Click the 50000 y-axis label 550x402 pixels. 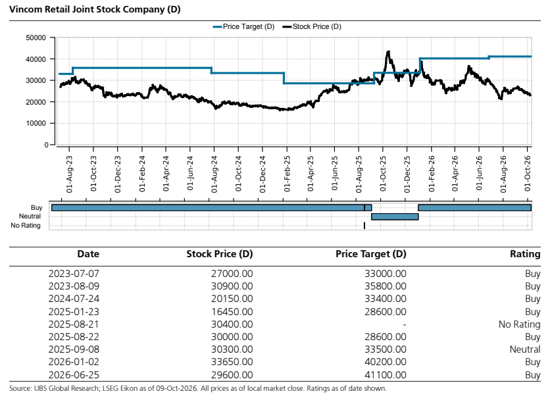(36, 38)
